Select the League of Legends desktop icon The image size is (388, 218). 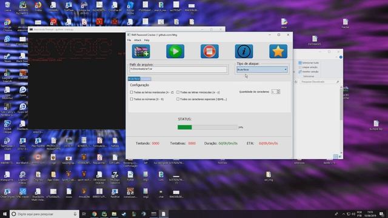(7, 76)
